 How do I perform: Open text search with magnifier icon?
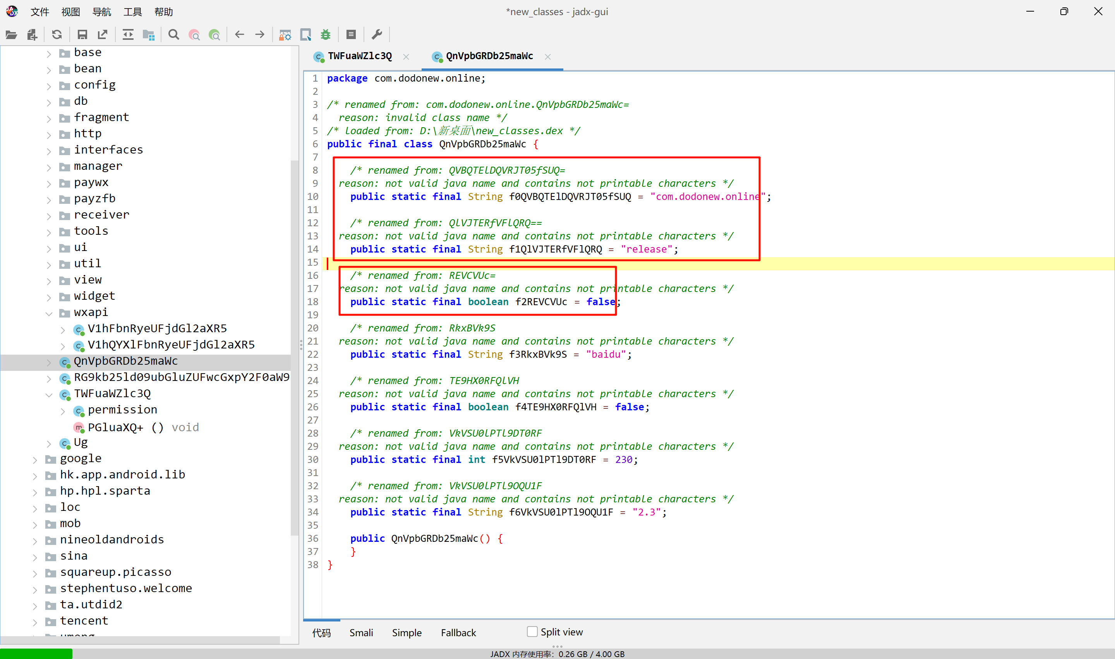pos(174,35)
